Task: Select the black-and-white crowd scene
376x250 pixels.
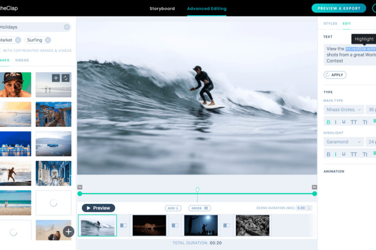Action: (x=252, y=226)
